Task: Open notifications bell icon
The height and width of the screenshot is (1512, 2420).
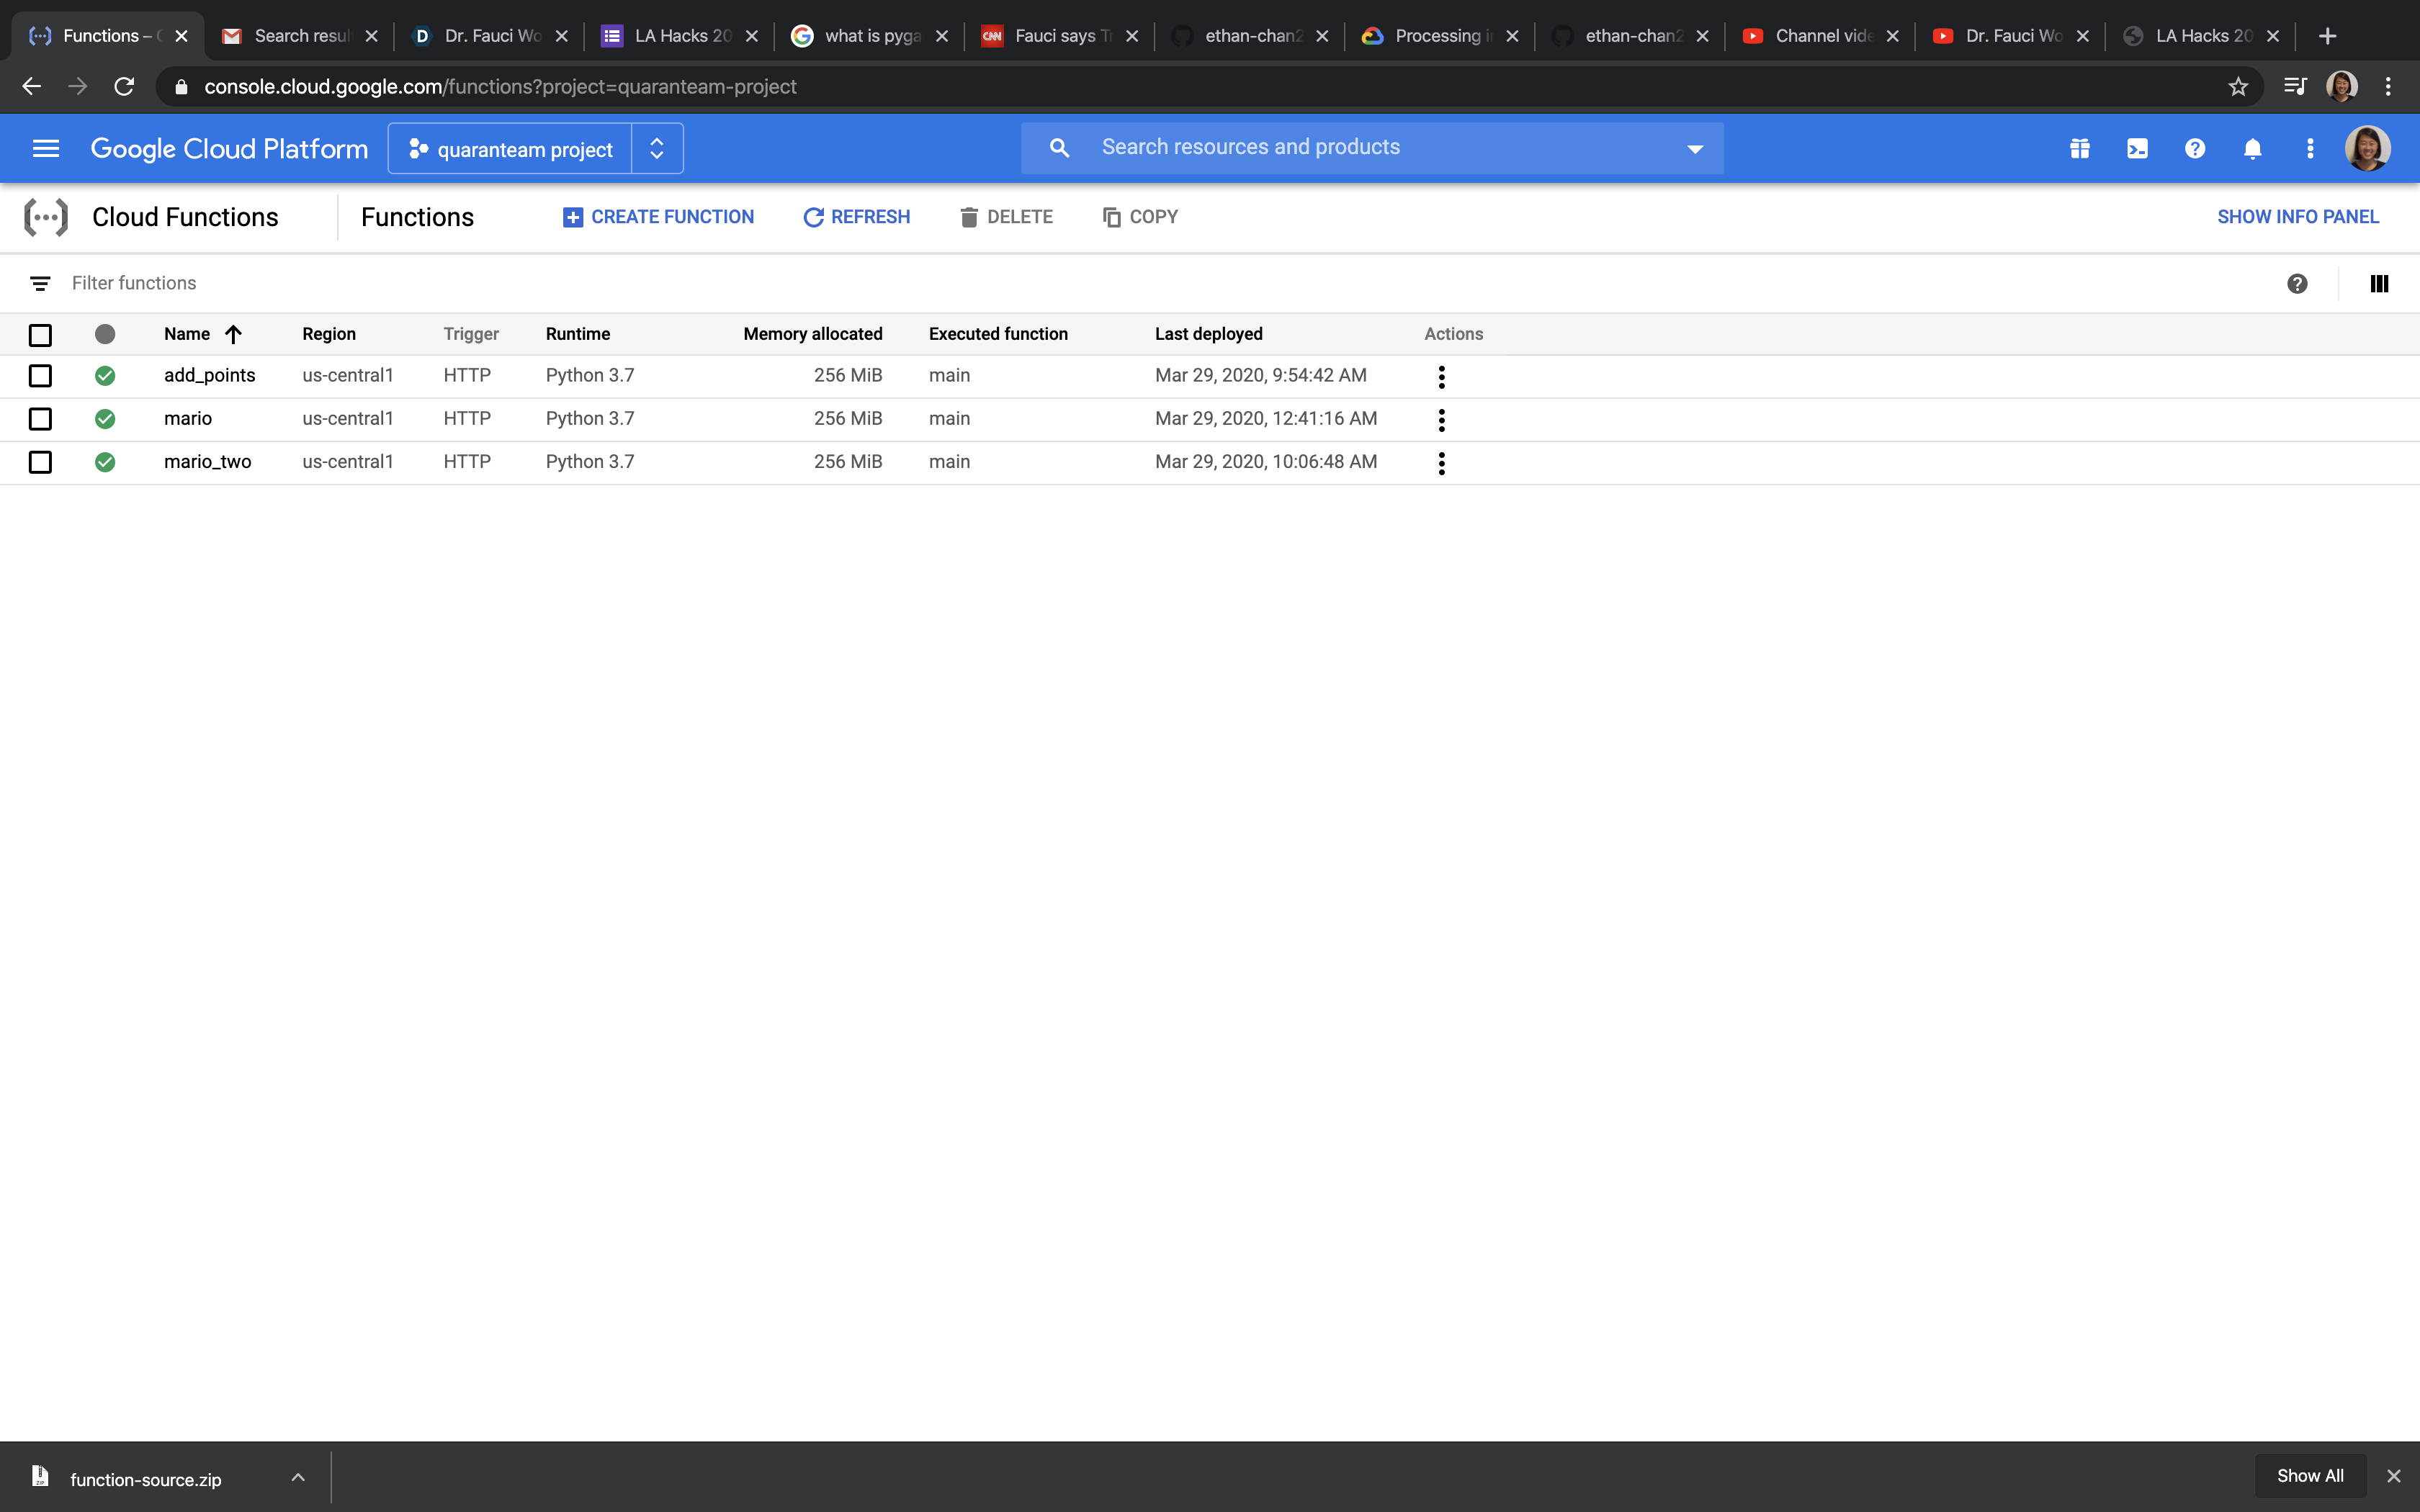Action: 2252,148
